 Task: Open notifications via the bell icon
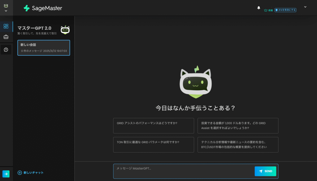tap(259, 8)
